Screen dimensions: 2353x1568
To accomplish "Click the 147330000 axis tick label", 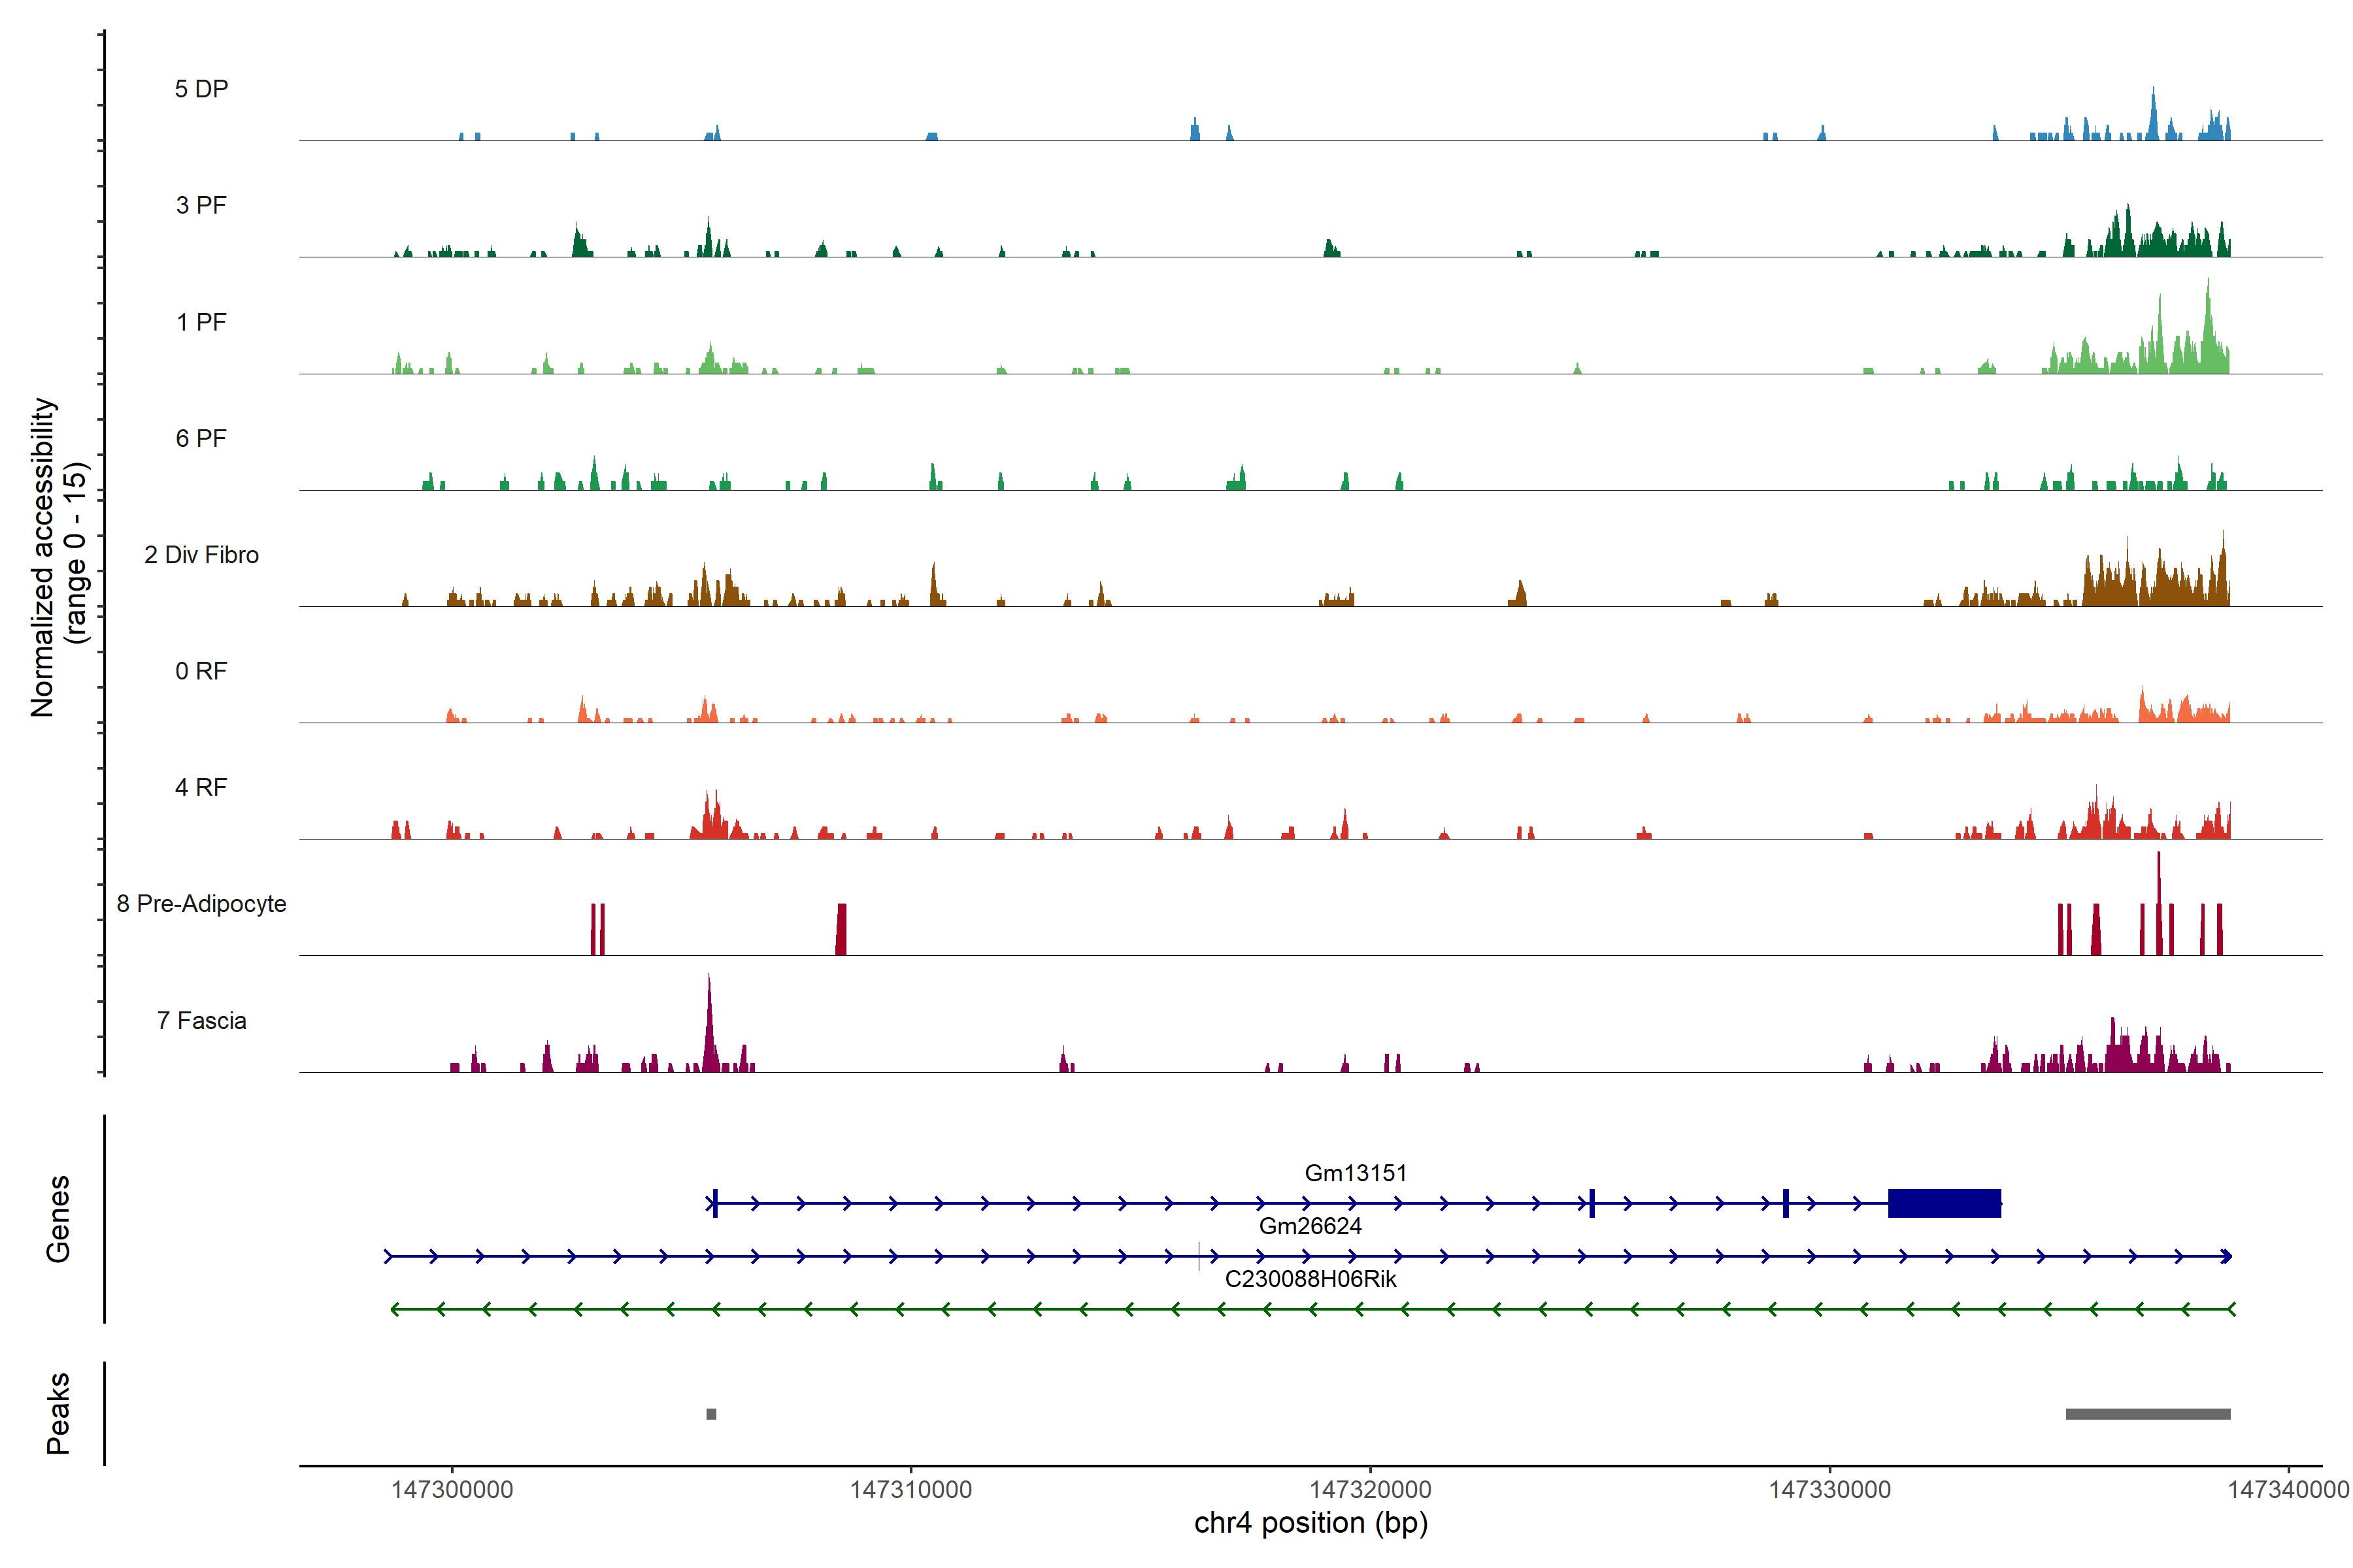I will pos(1829,1490).
